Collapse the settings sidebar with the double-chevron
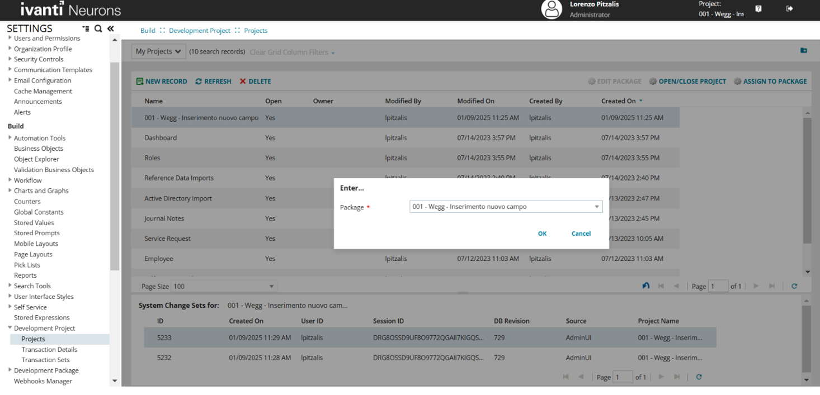 click(x=111, y=28)
